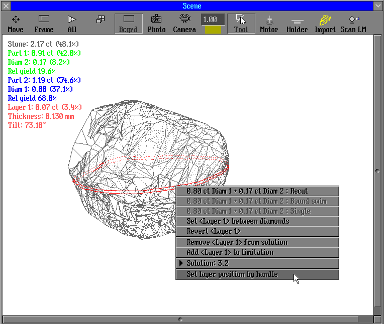Open the Photo camera icon
This screenshot has width=384, height=324.
(x=156, y=23)
